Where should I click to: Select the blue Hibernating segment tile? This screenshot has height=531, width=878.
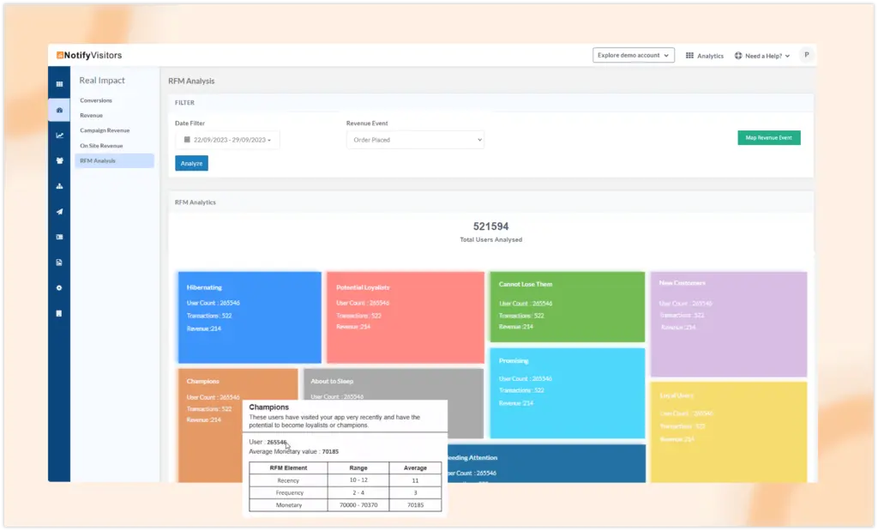(250, 317)
